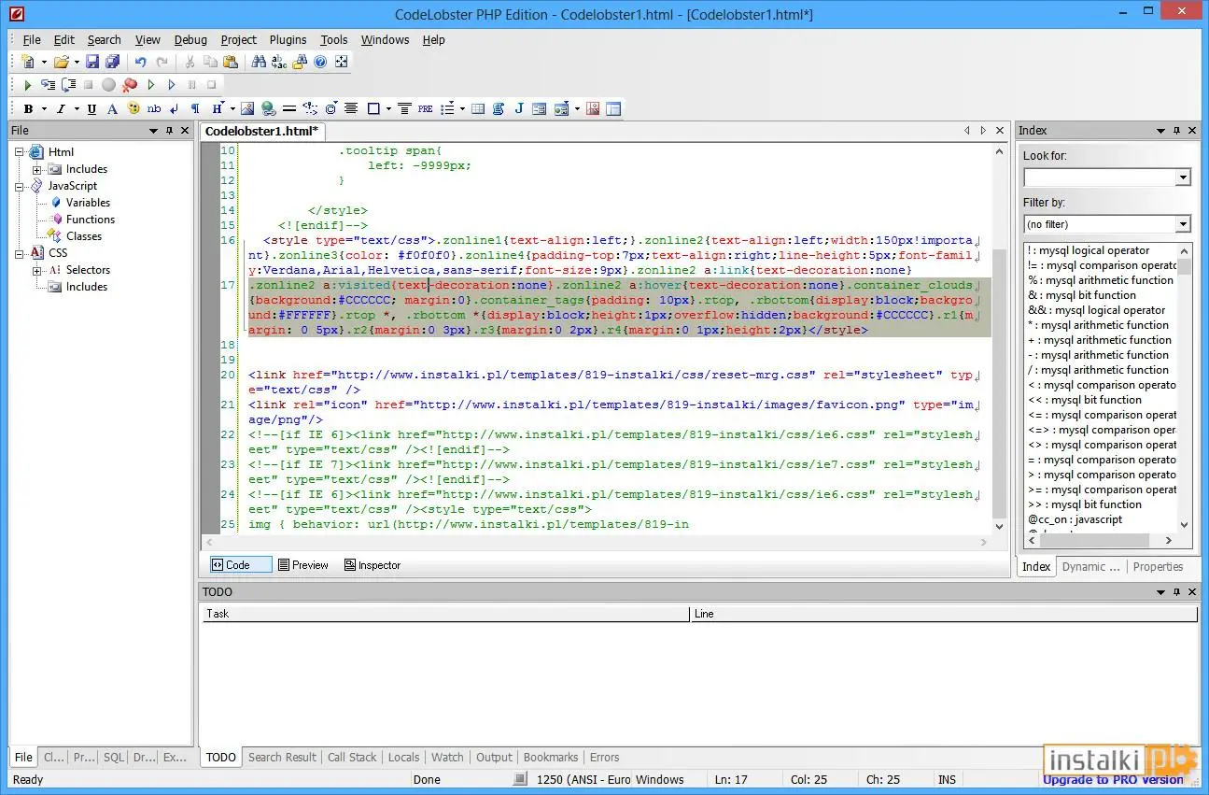Screen dimensions: 1209x795
Task: Apply Underline formatting
Action: (91, 109)
